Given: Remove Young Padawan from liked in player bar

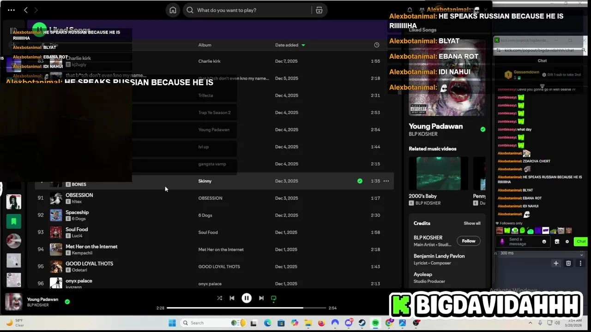Looking at the screenshot, I should (x=67, y=302).
